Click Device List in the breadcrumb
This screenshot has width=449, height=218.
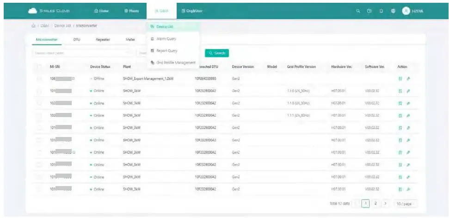[x=62, y=26]
